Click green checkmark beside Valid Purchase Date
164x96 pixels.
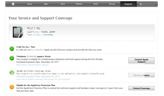pos(12,49)
